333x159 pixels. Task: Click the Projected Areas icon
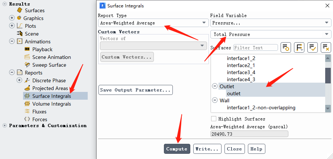point(27,88)
